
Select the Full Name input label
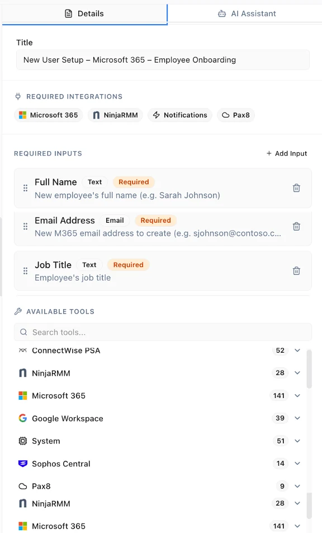coord(56,182)
